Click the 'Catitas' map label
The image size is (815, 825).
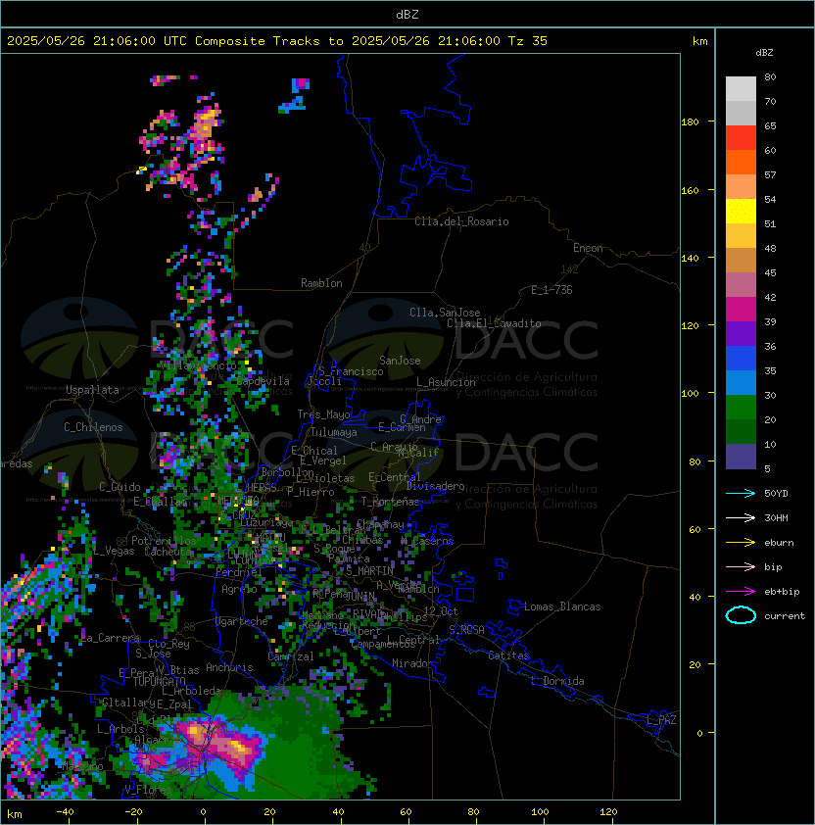coord(508,655)
